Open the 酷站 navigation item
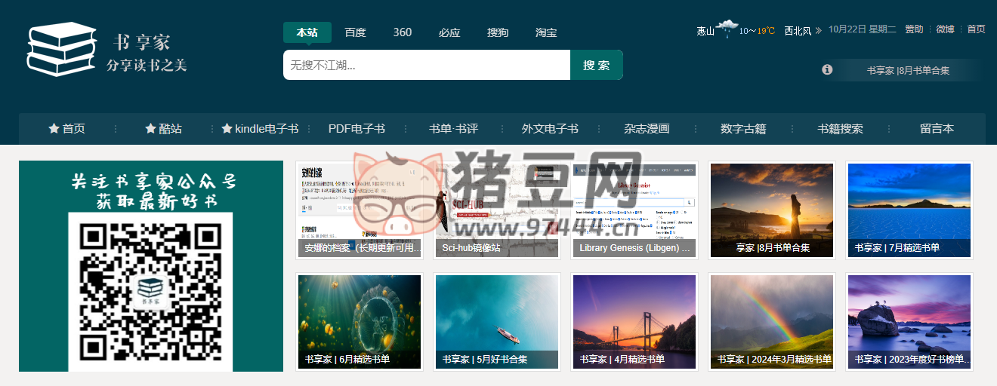 pyautogui.click(x=164, y=129)
